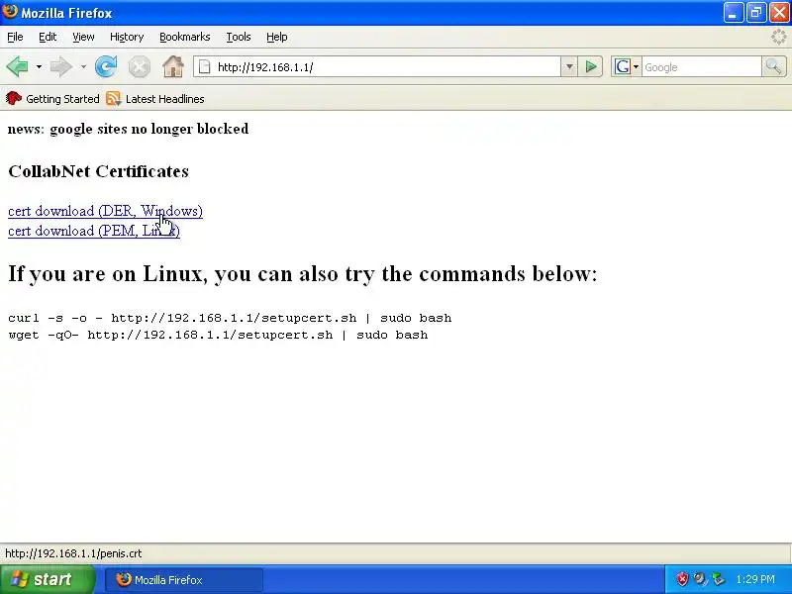Click the google sites no longer blocked news text
Image resolution: width=792 pixels, height=594 pixels.
click(x=149, y=129)
